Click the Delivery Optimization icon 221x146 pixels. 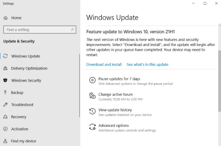[x=5, y=68]
